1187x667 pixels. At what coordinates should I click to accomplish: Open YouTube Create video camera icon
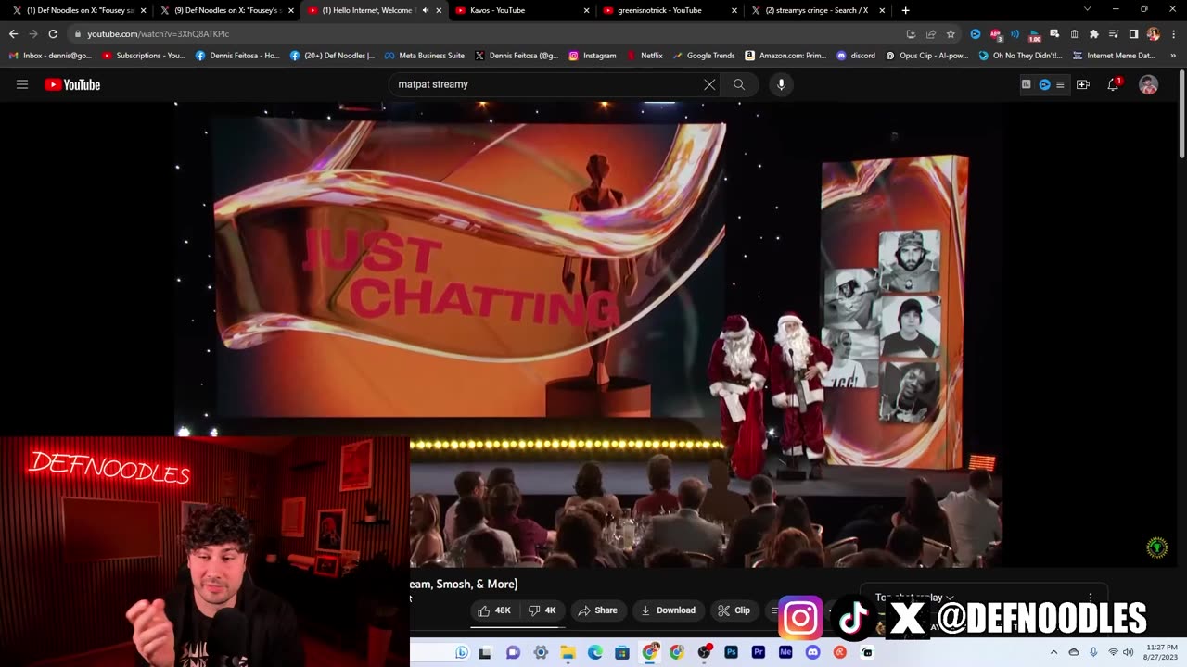coord(1082,84)
